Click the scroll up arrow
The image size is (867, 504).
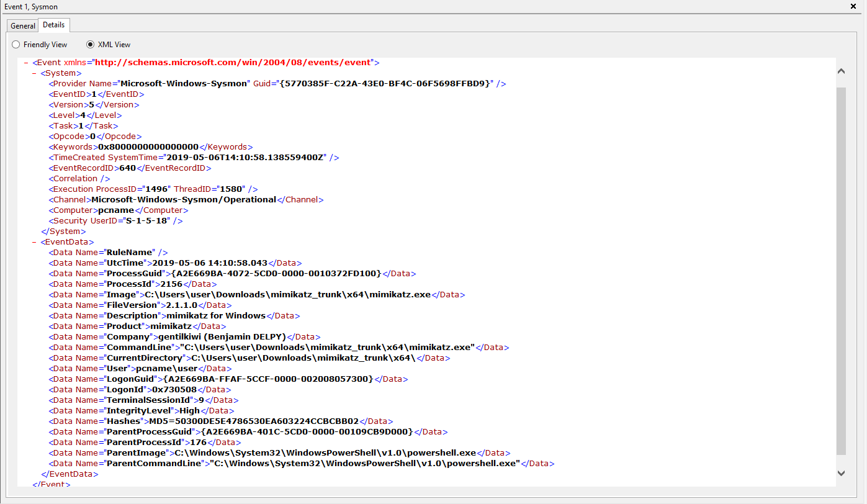pyautogui.click(x=841, y=71)
